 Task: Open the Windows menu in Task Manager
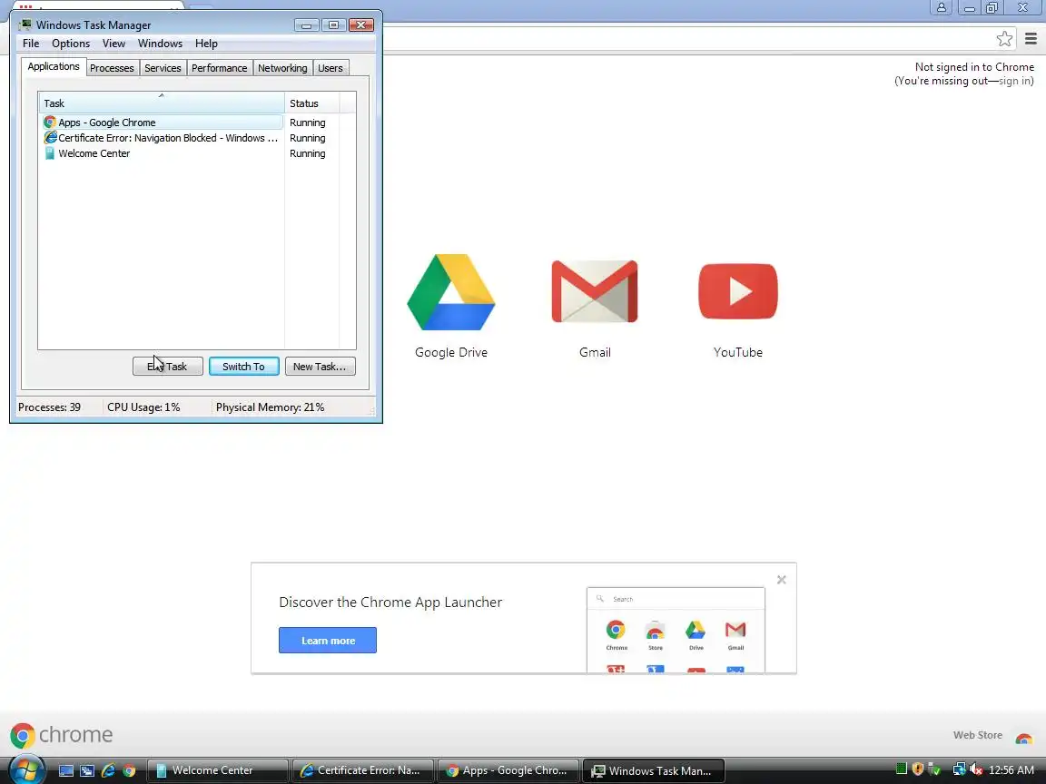click(x=160, y=44)
